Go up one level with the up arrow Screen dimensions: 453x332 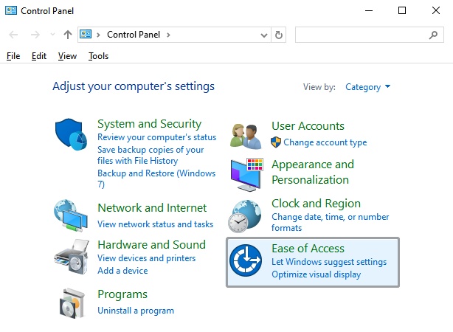68,35
